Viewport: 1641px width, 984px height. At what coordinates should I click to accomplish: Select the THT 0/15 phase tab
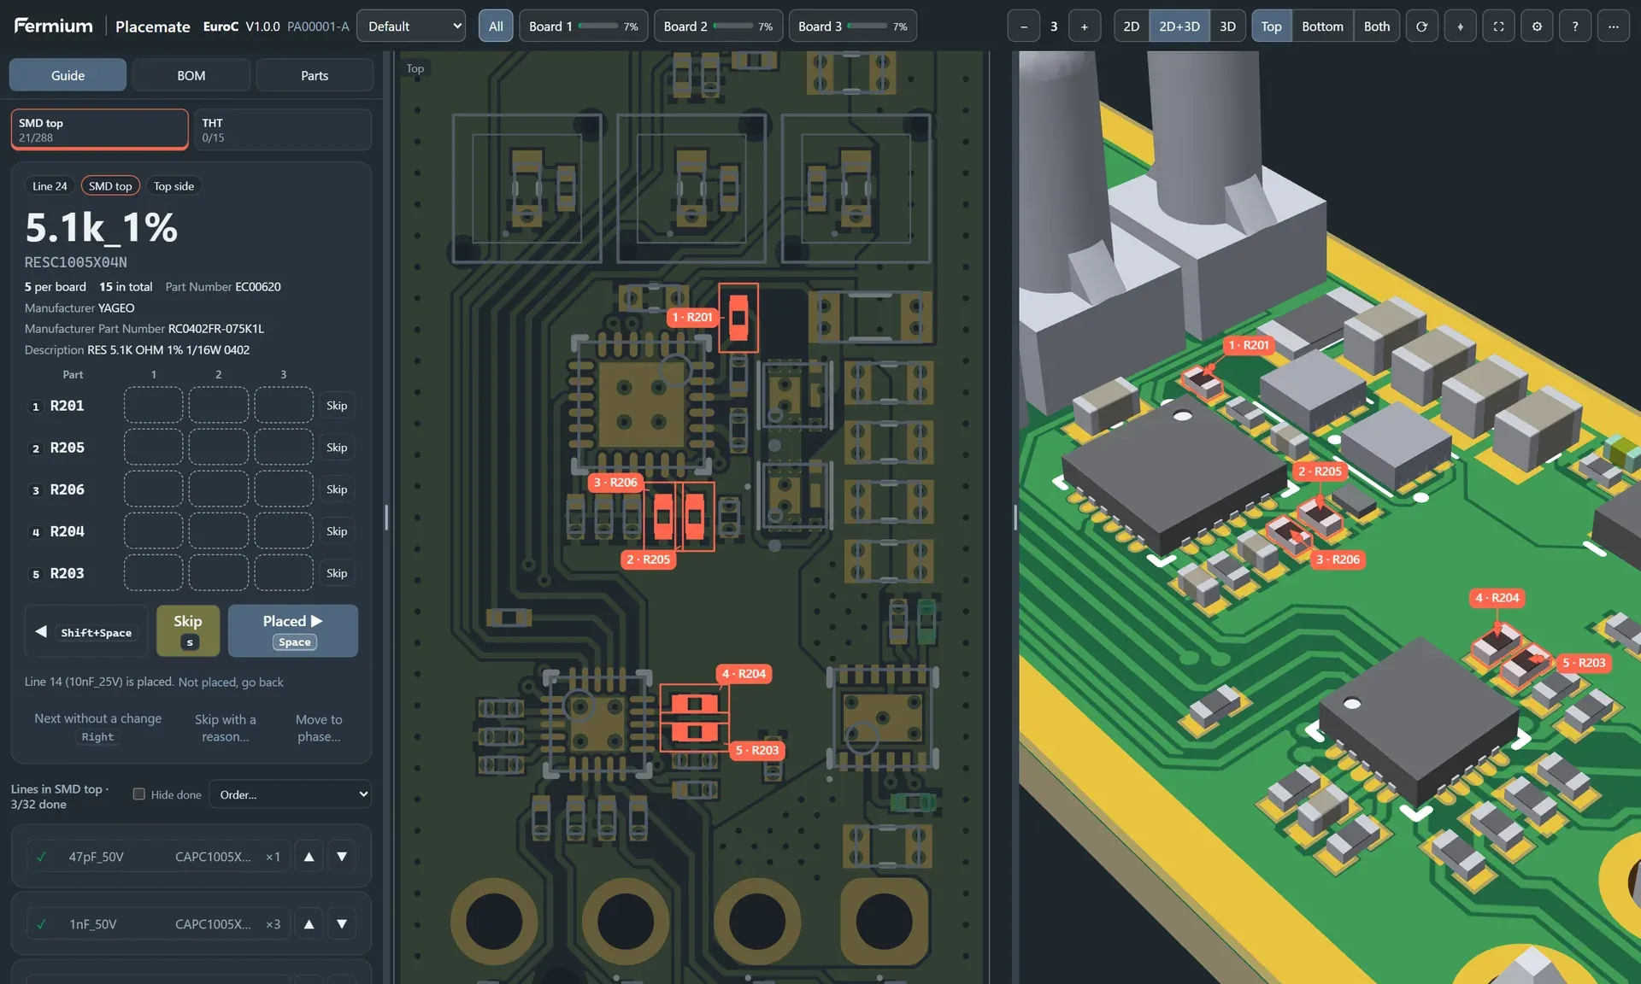(283, 130)
